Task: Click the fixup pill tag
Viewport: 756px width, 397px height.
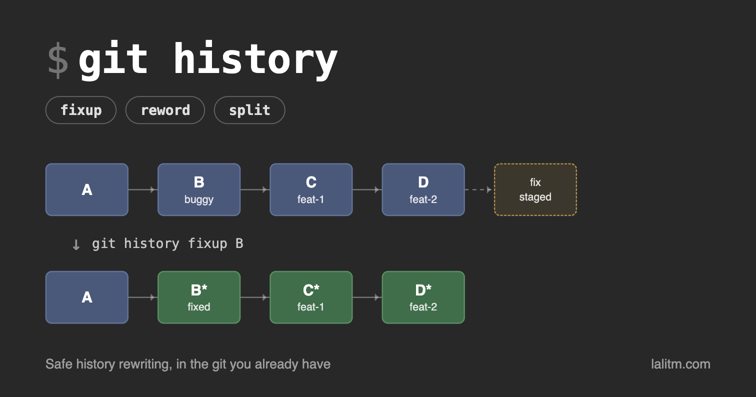Action: click(x=81, y=110)
